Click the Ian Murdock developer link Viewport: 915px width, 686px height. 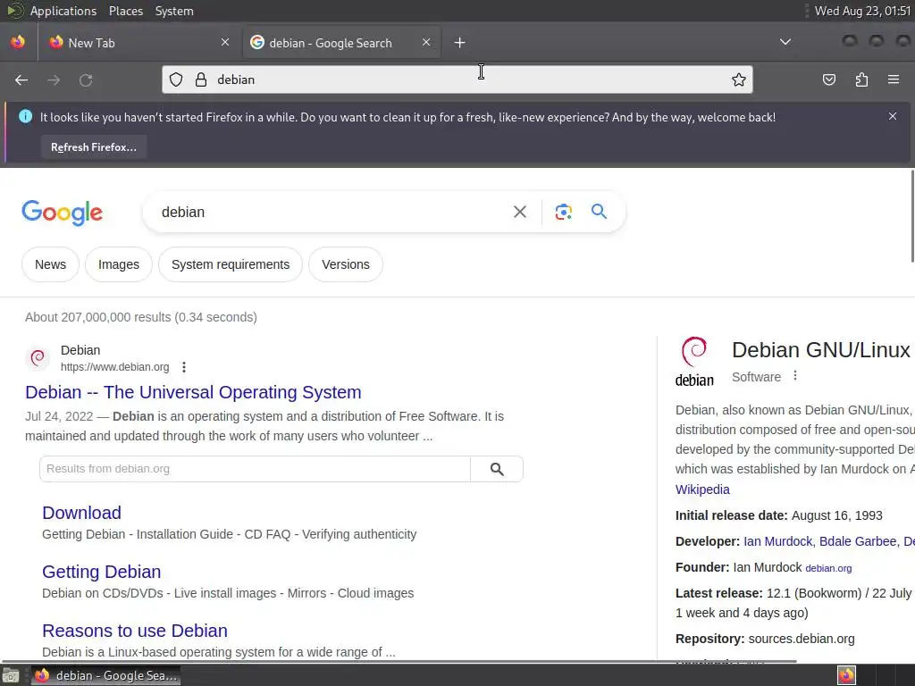tap(778, 541)
